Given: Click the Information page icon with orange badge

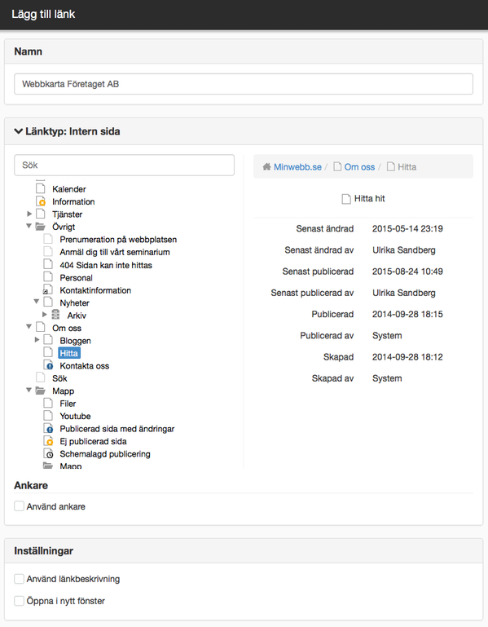Looking at the screenshot, I should coord(41,201).
